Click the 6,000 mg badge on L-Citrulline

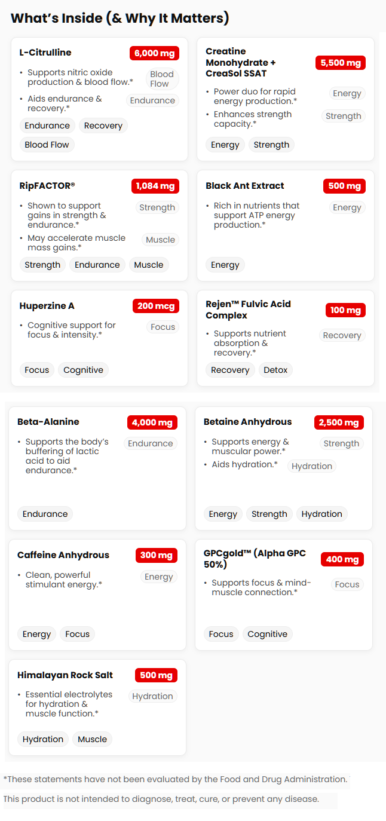tap(154, 53)
